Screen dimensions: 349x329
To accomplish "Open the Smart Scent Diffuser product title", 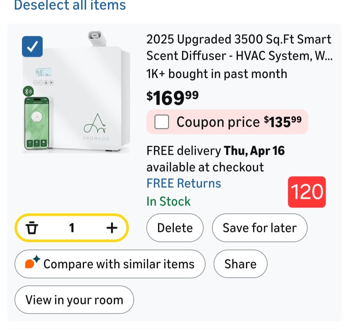I will pos(239,48).
